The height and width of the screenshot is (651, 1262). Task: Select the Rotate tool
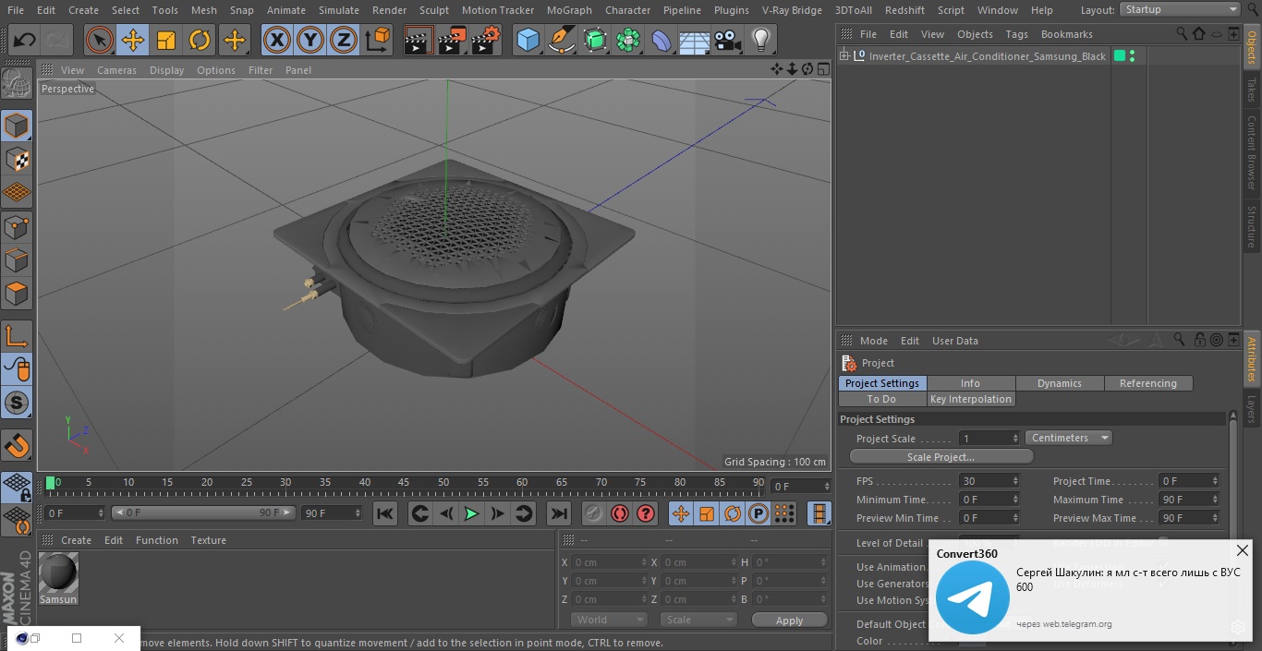pos(200,41)
